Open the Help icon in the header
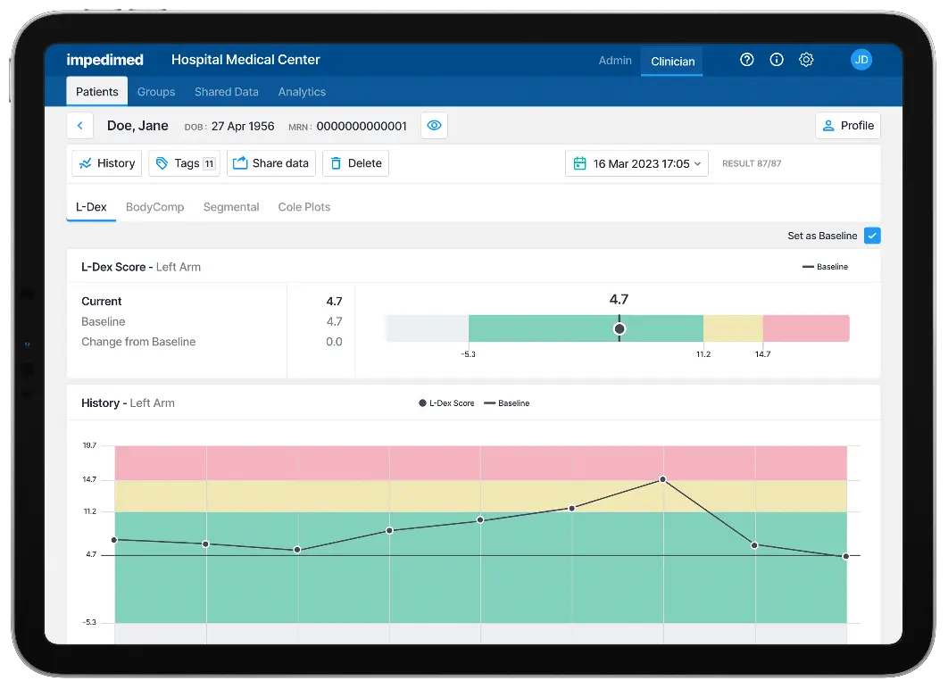948x689 pixels. click(747, 60)
